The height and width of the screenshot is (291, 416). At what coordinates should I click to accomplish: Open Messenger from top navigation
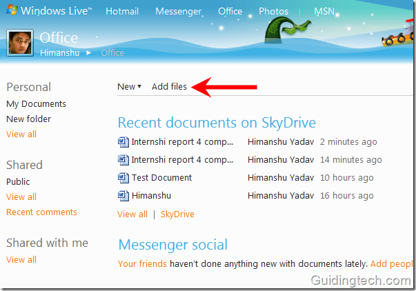tap(178, 11)
